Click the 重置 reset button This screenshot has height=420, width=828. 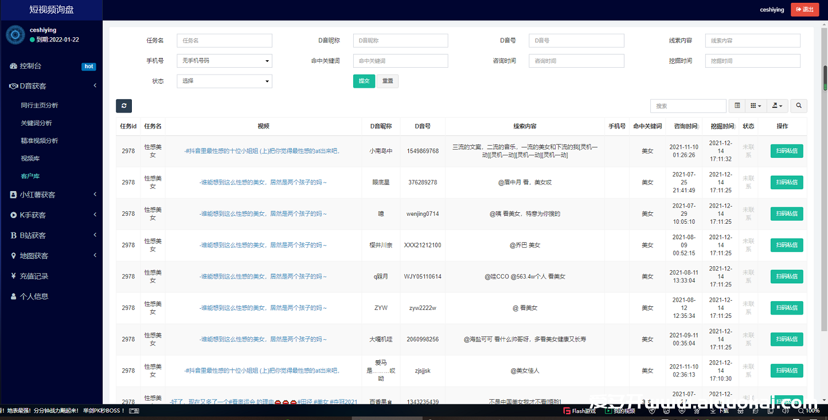coord(388,81)
